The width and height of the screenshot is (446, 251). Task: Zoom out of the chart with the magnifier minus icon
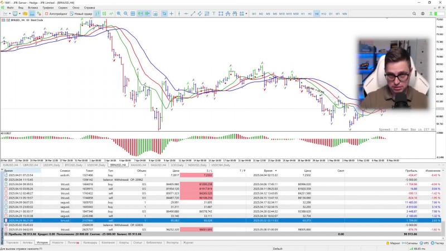point(125,13)
